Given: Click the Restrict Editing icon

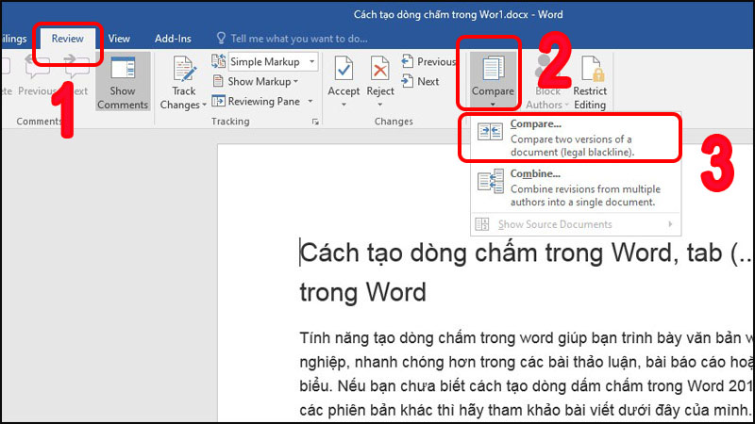Looking at the screenshot, I should [x=590, y=73].
